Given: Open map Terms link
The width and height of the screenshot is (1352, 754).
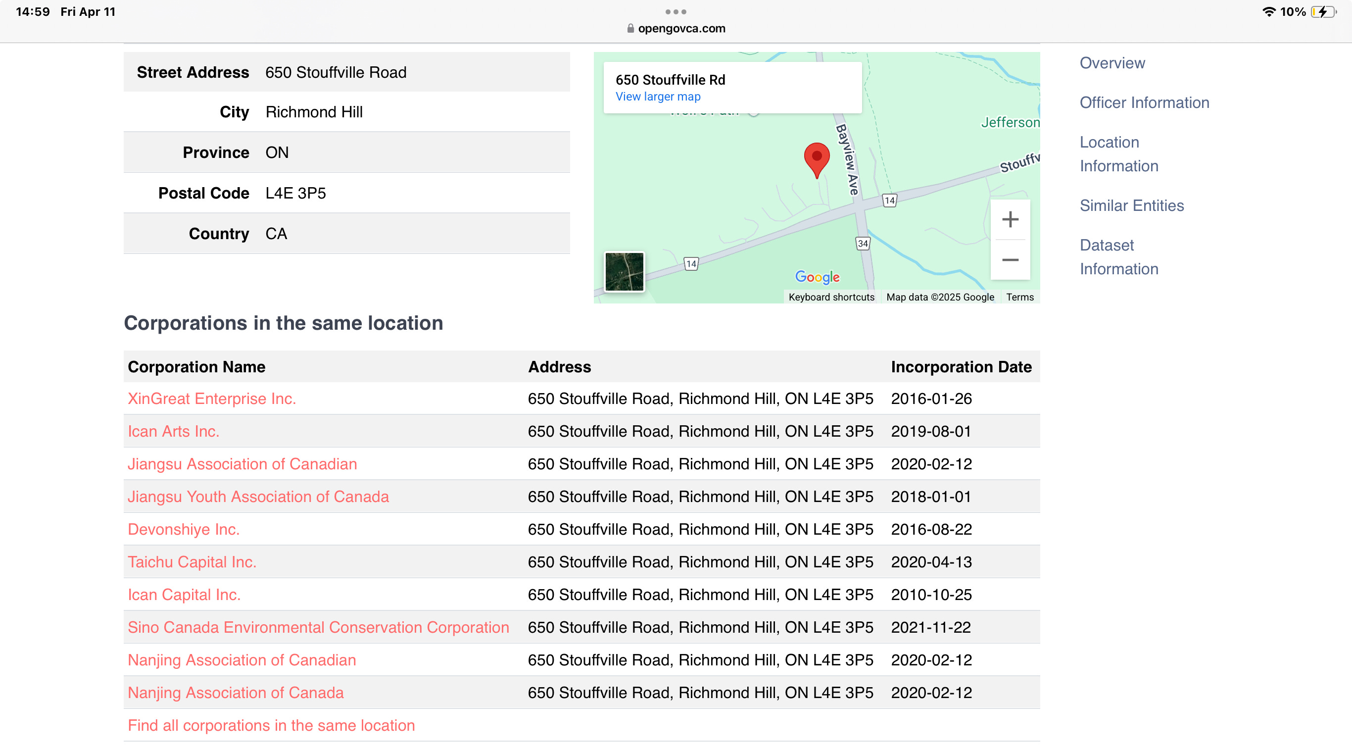Looking at the screenshot, I should point(1019,297).
